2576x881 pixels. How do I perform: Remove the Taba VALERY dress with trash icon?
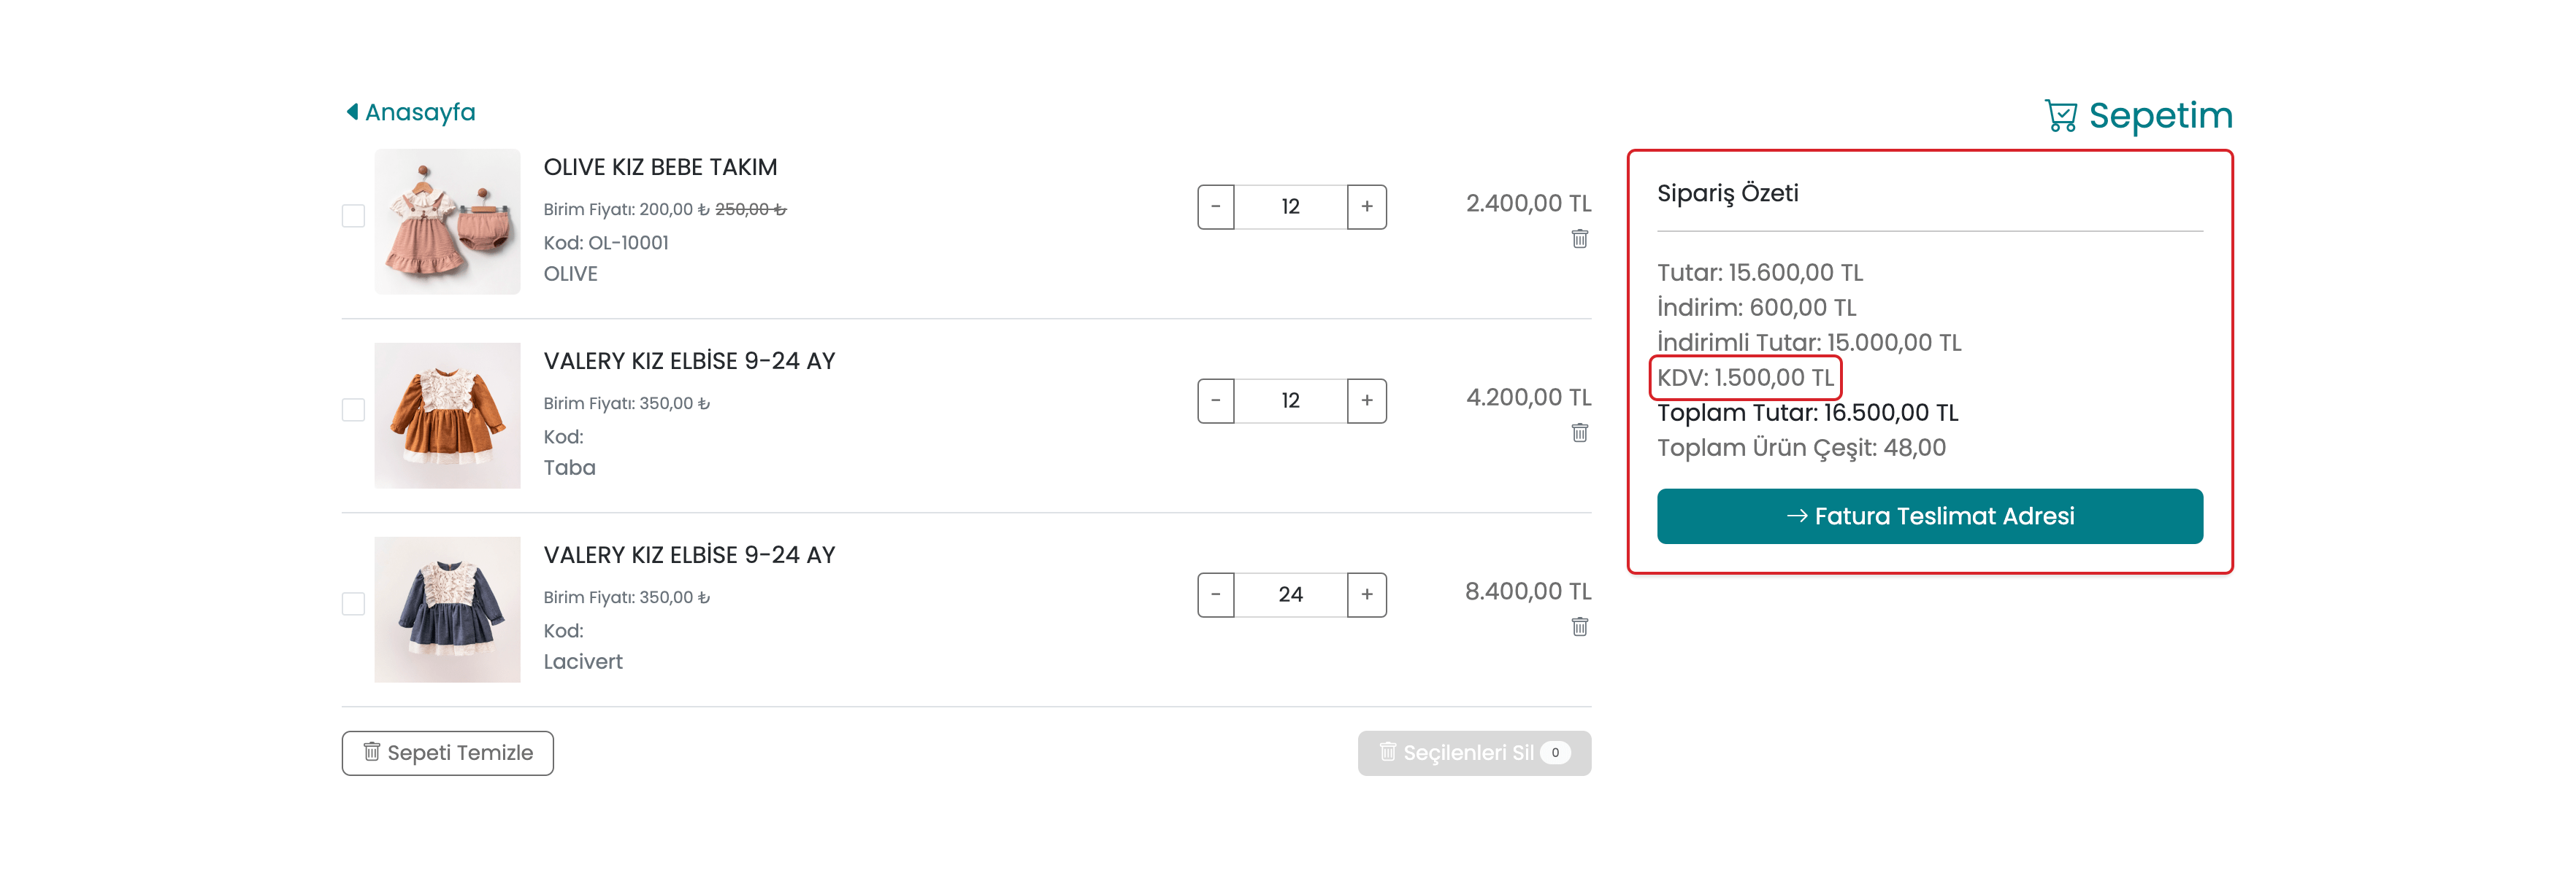pos(1579,432)
